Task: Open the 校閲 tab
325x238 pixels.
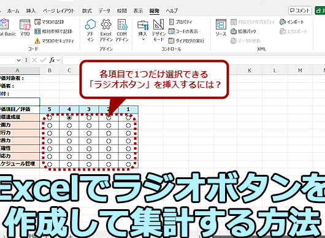Action: (x=121, y=10)
